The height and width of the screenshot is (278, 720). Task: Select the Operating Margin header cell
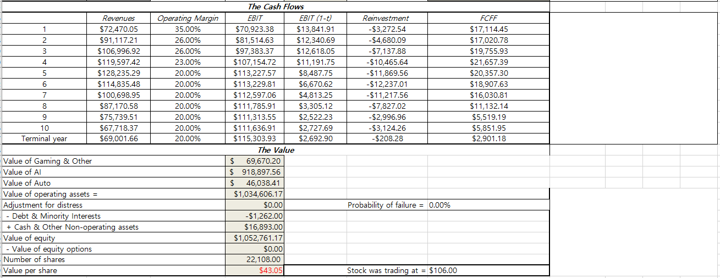[x=188, y=18]
